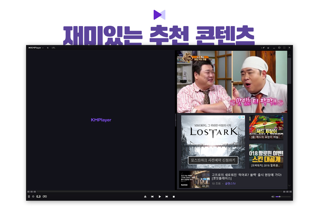The height and width of the screenshot is (213, 319).
Task: Click the download/capture box icon
Action: click(39, 196)
